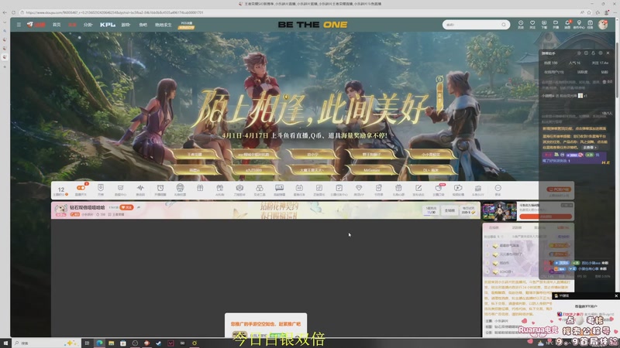
Task: Open the 消息 messages icon with badge
Action: [567, 25]
